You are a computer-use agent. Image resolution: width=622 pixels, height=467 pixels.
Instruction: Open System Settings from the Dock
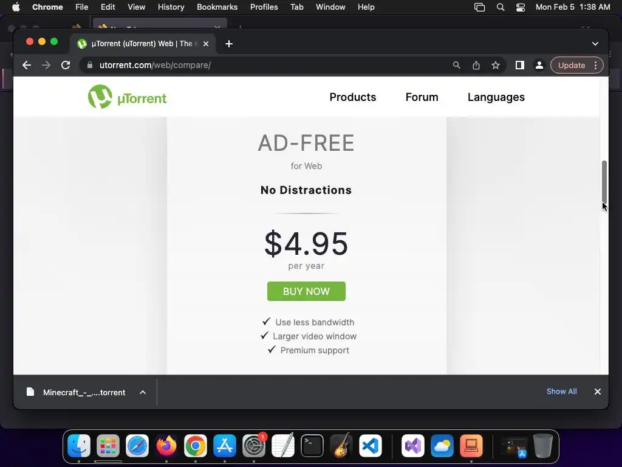(254, 446)
